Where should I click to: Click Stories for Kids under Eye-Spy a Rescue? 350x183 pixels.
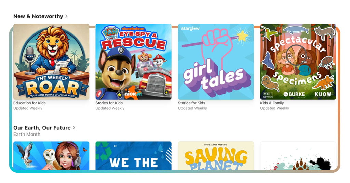(x=109, y=103)
